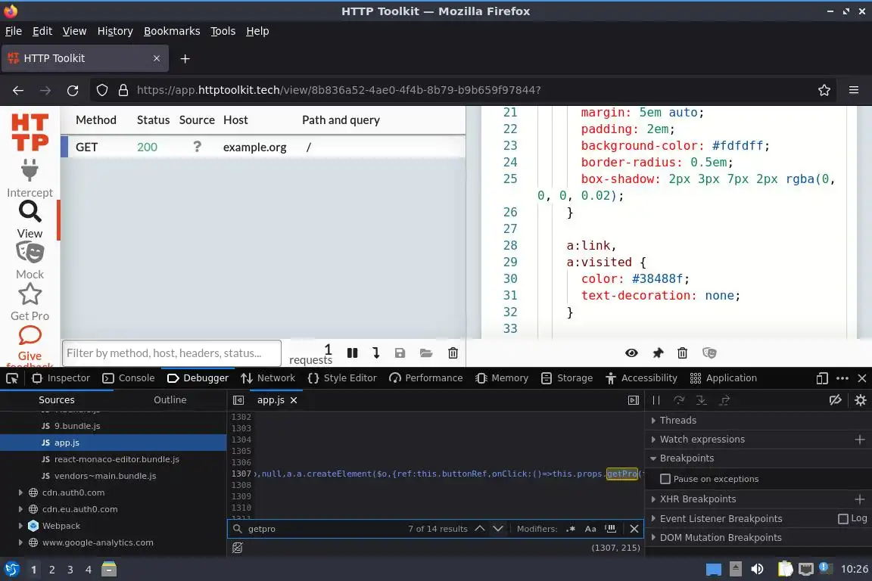Switch to the Console devtools tab
The image size is (872, 581).
click(129, 378)
